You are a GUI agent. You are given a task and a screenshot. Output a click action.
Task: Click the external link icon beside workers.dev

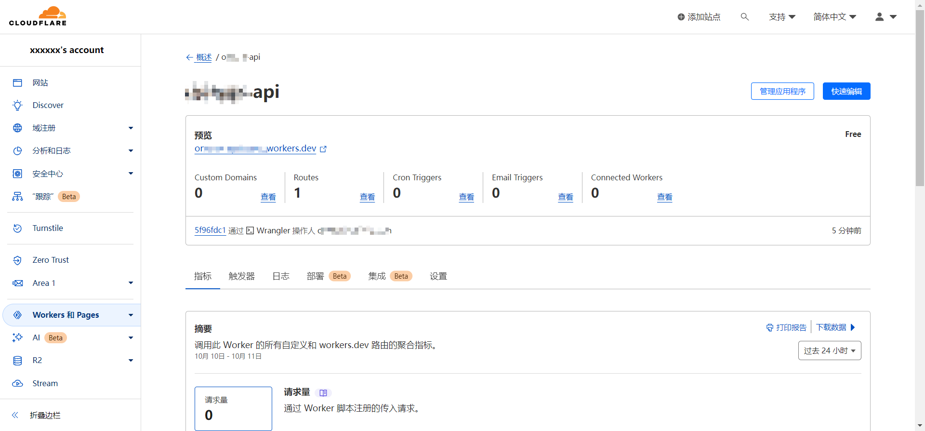(323, 149)
